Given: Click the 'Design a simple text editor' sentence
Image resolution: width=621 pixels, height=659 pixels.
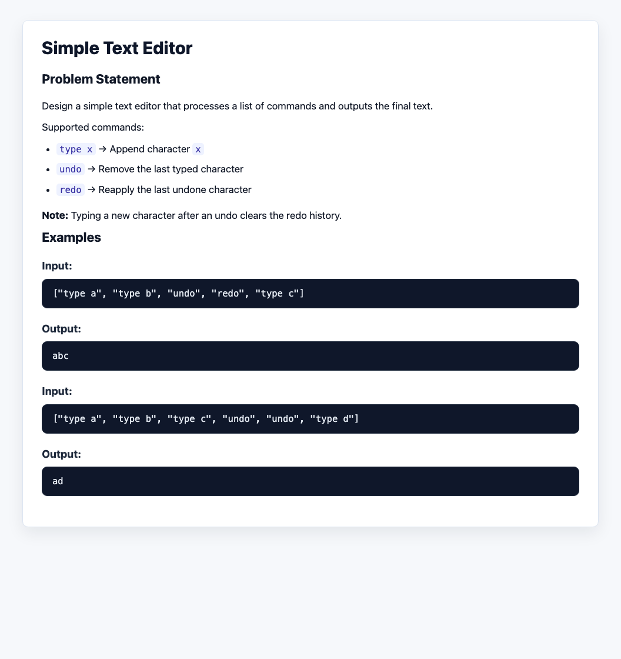Looking at the screenshot, I should tap(238, 106).
